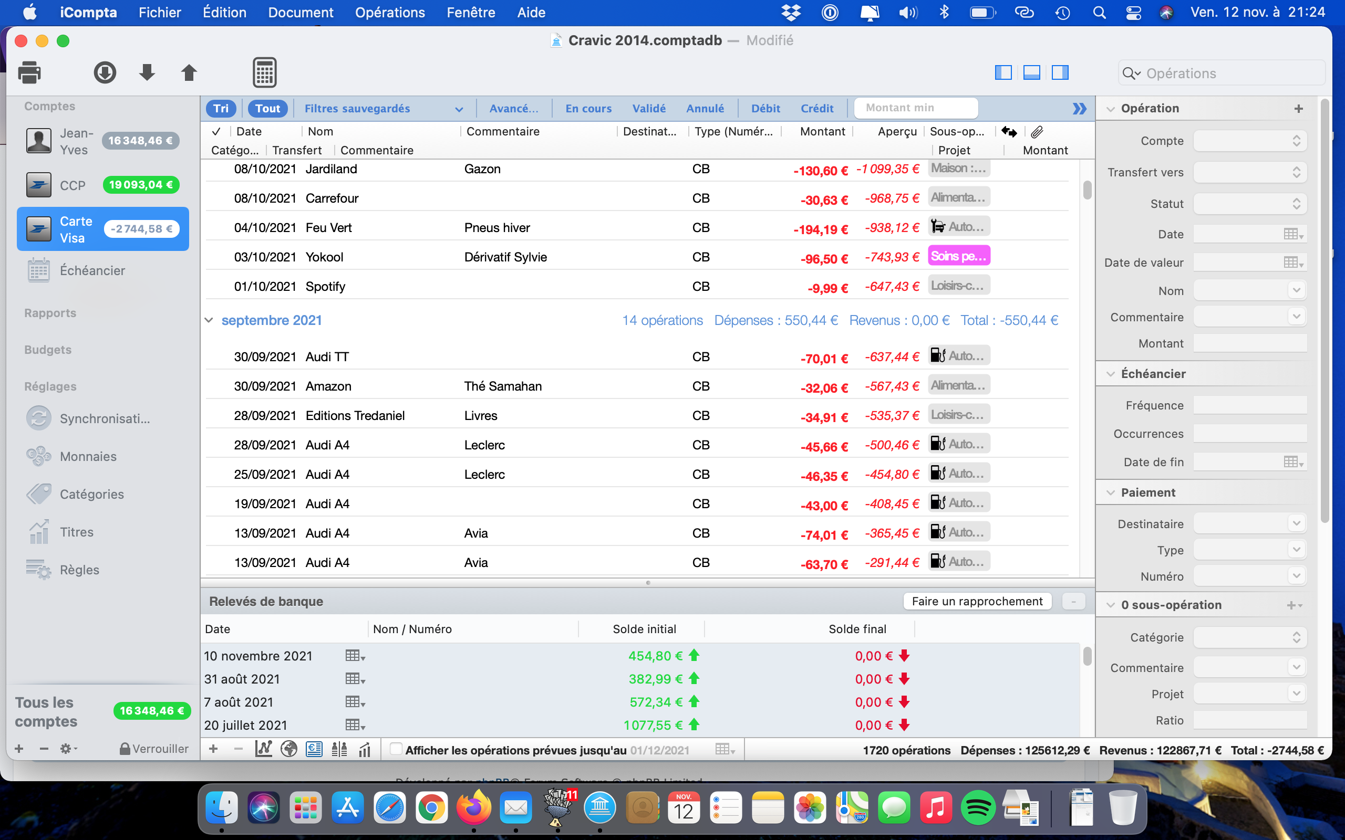The width and height of the screenshot is (1345, 840).
Task: Click the plus button in Opération header
Action: (1299, 108)
